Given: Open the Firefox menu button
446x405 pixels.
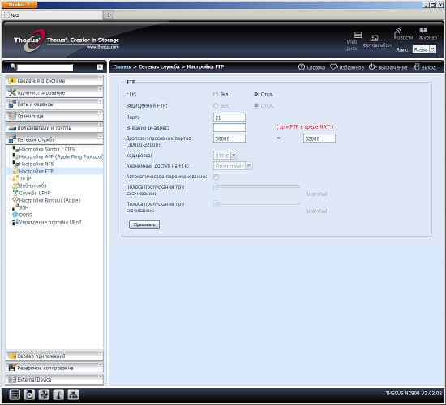Looking at the screenshot, I should [19, 5].
